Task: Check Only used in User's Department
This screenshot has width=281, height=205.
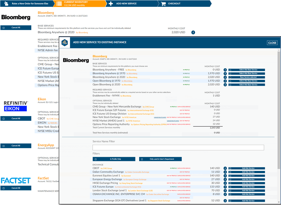Action: click(x=141, y=159)
